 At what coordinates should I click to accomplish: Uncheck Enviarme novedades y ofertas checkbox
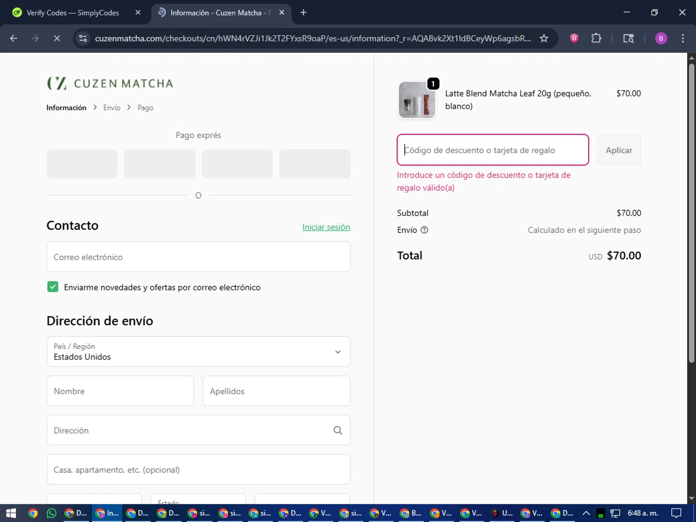click(x=52, y=287)
